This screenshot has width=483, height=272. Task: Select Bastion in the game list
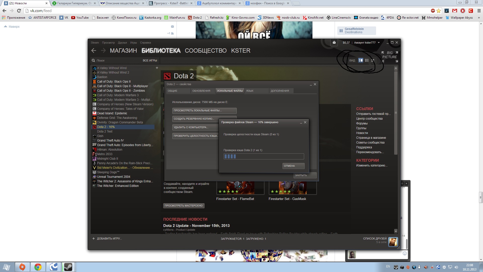click(x=102, y=77)
